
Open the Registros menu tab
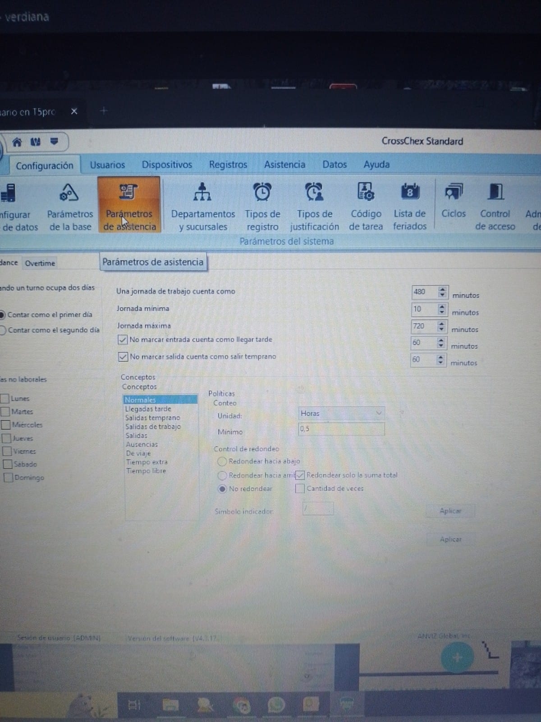(228, 165)
